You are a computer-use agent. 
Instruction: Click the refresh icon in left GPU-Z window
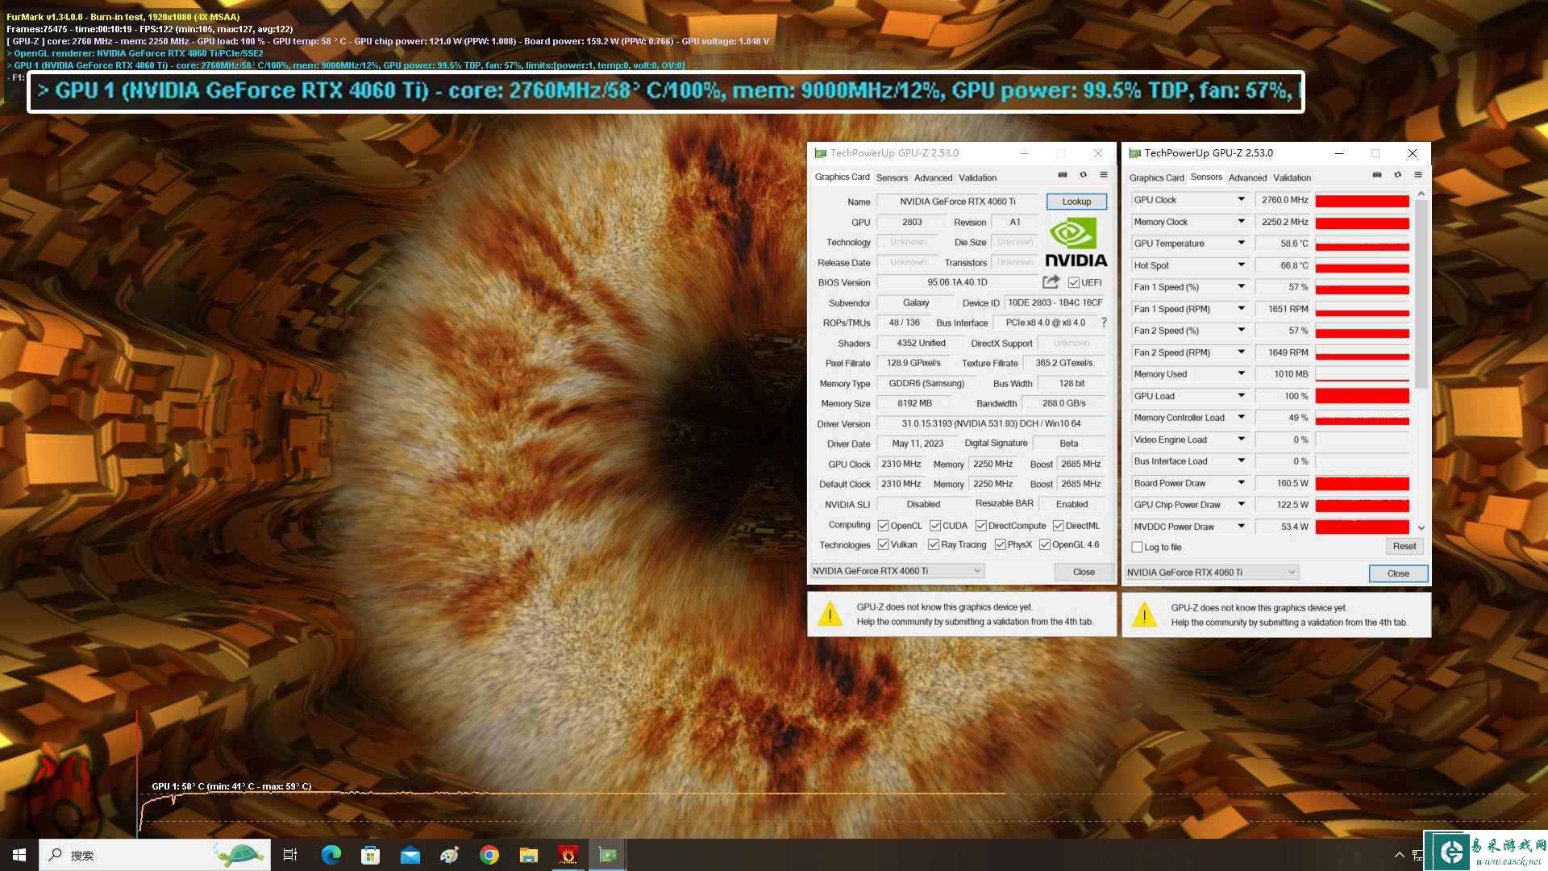click(1083, 175)
